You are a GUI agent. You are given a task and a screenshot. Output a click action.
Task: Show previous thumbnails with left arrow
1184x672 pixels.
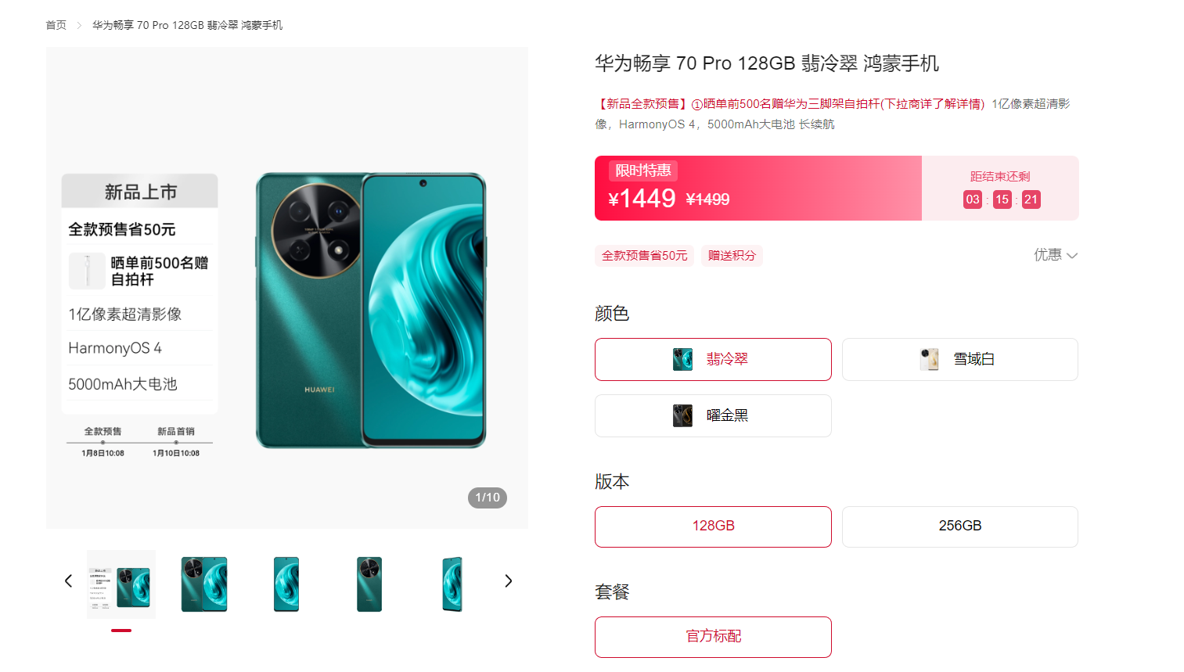pos(68,581)
